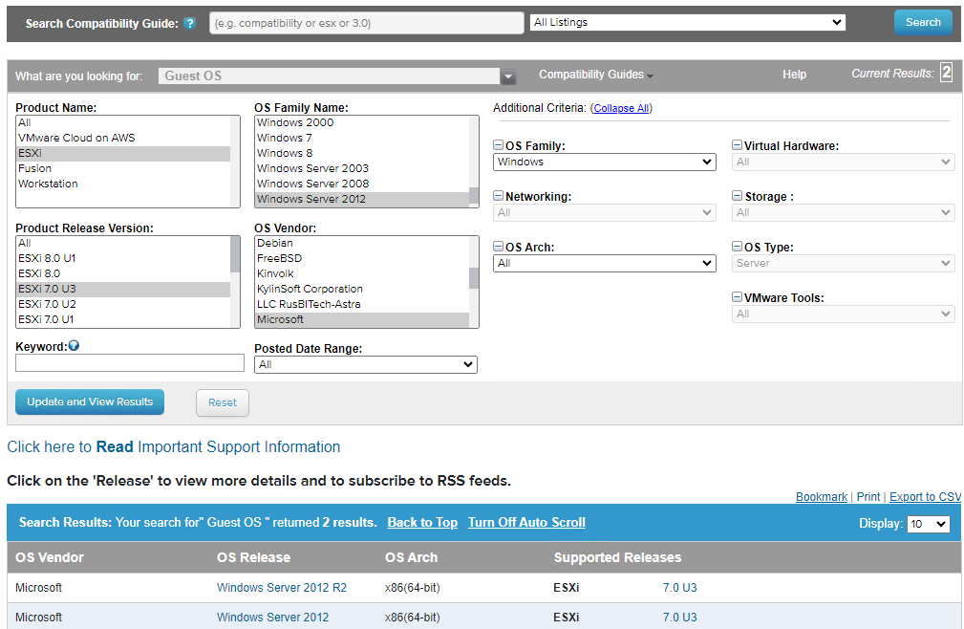Click Turn Off Auto Scroll link

coord(526,523)
